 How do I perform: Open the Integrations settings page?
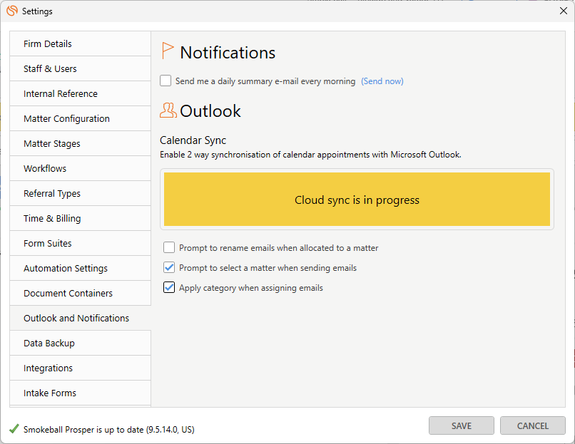coord(81,368)
